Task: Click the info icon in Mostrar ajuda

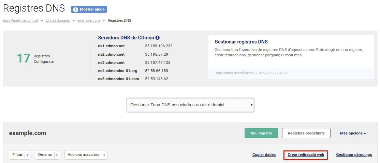Action: (76, 10)
